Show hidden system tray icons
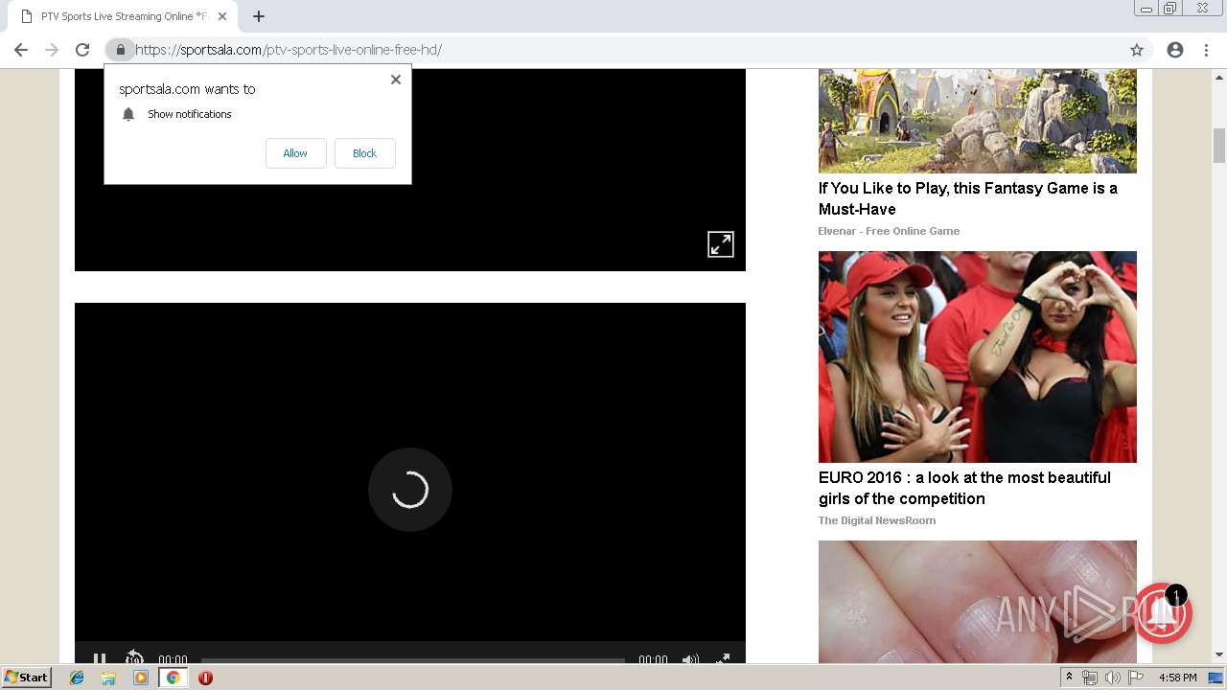This screenshot has width=1227, height=690. coord(1069,678)
